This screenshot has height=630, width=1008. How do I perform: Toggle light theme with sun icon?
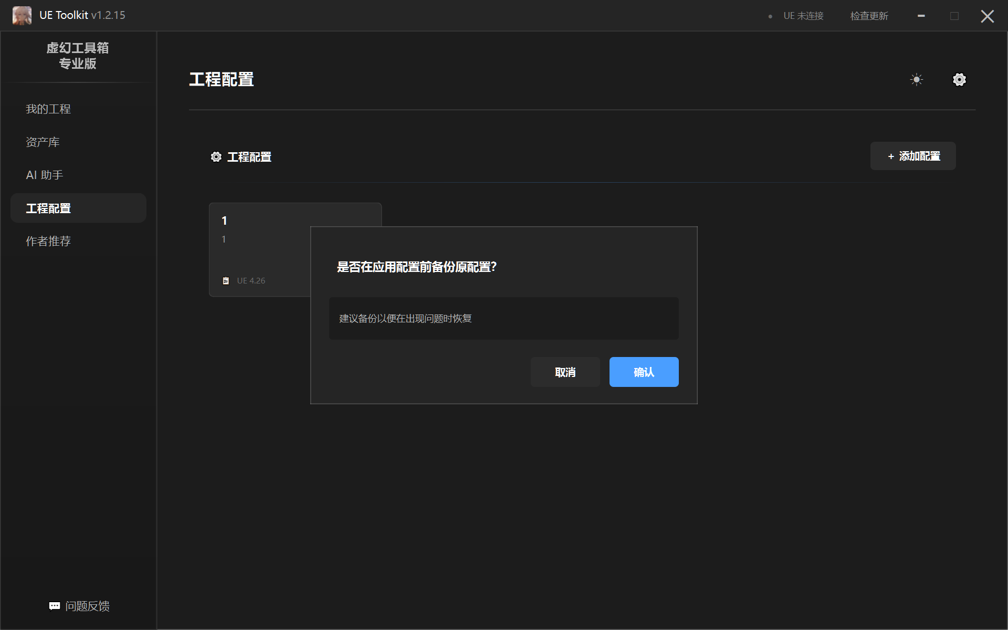coord(917,80)
